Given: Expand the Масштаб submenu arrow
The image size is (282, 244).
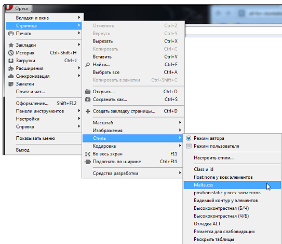Looking at the screenshot, I should click(180, 122).
